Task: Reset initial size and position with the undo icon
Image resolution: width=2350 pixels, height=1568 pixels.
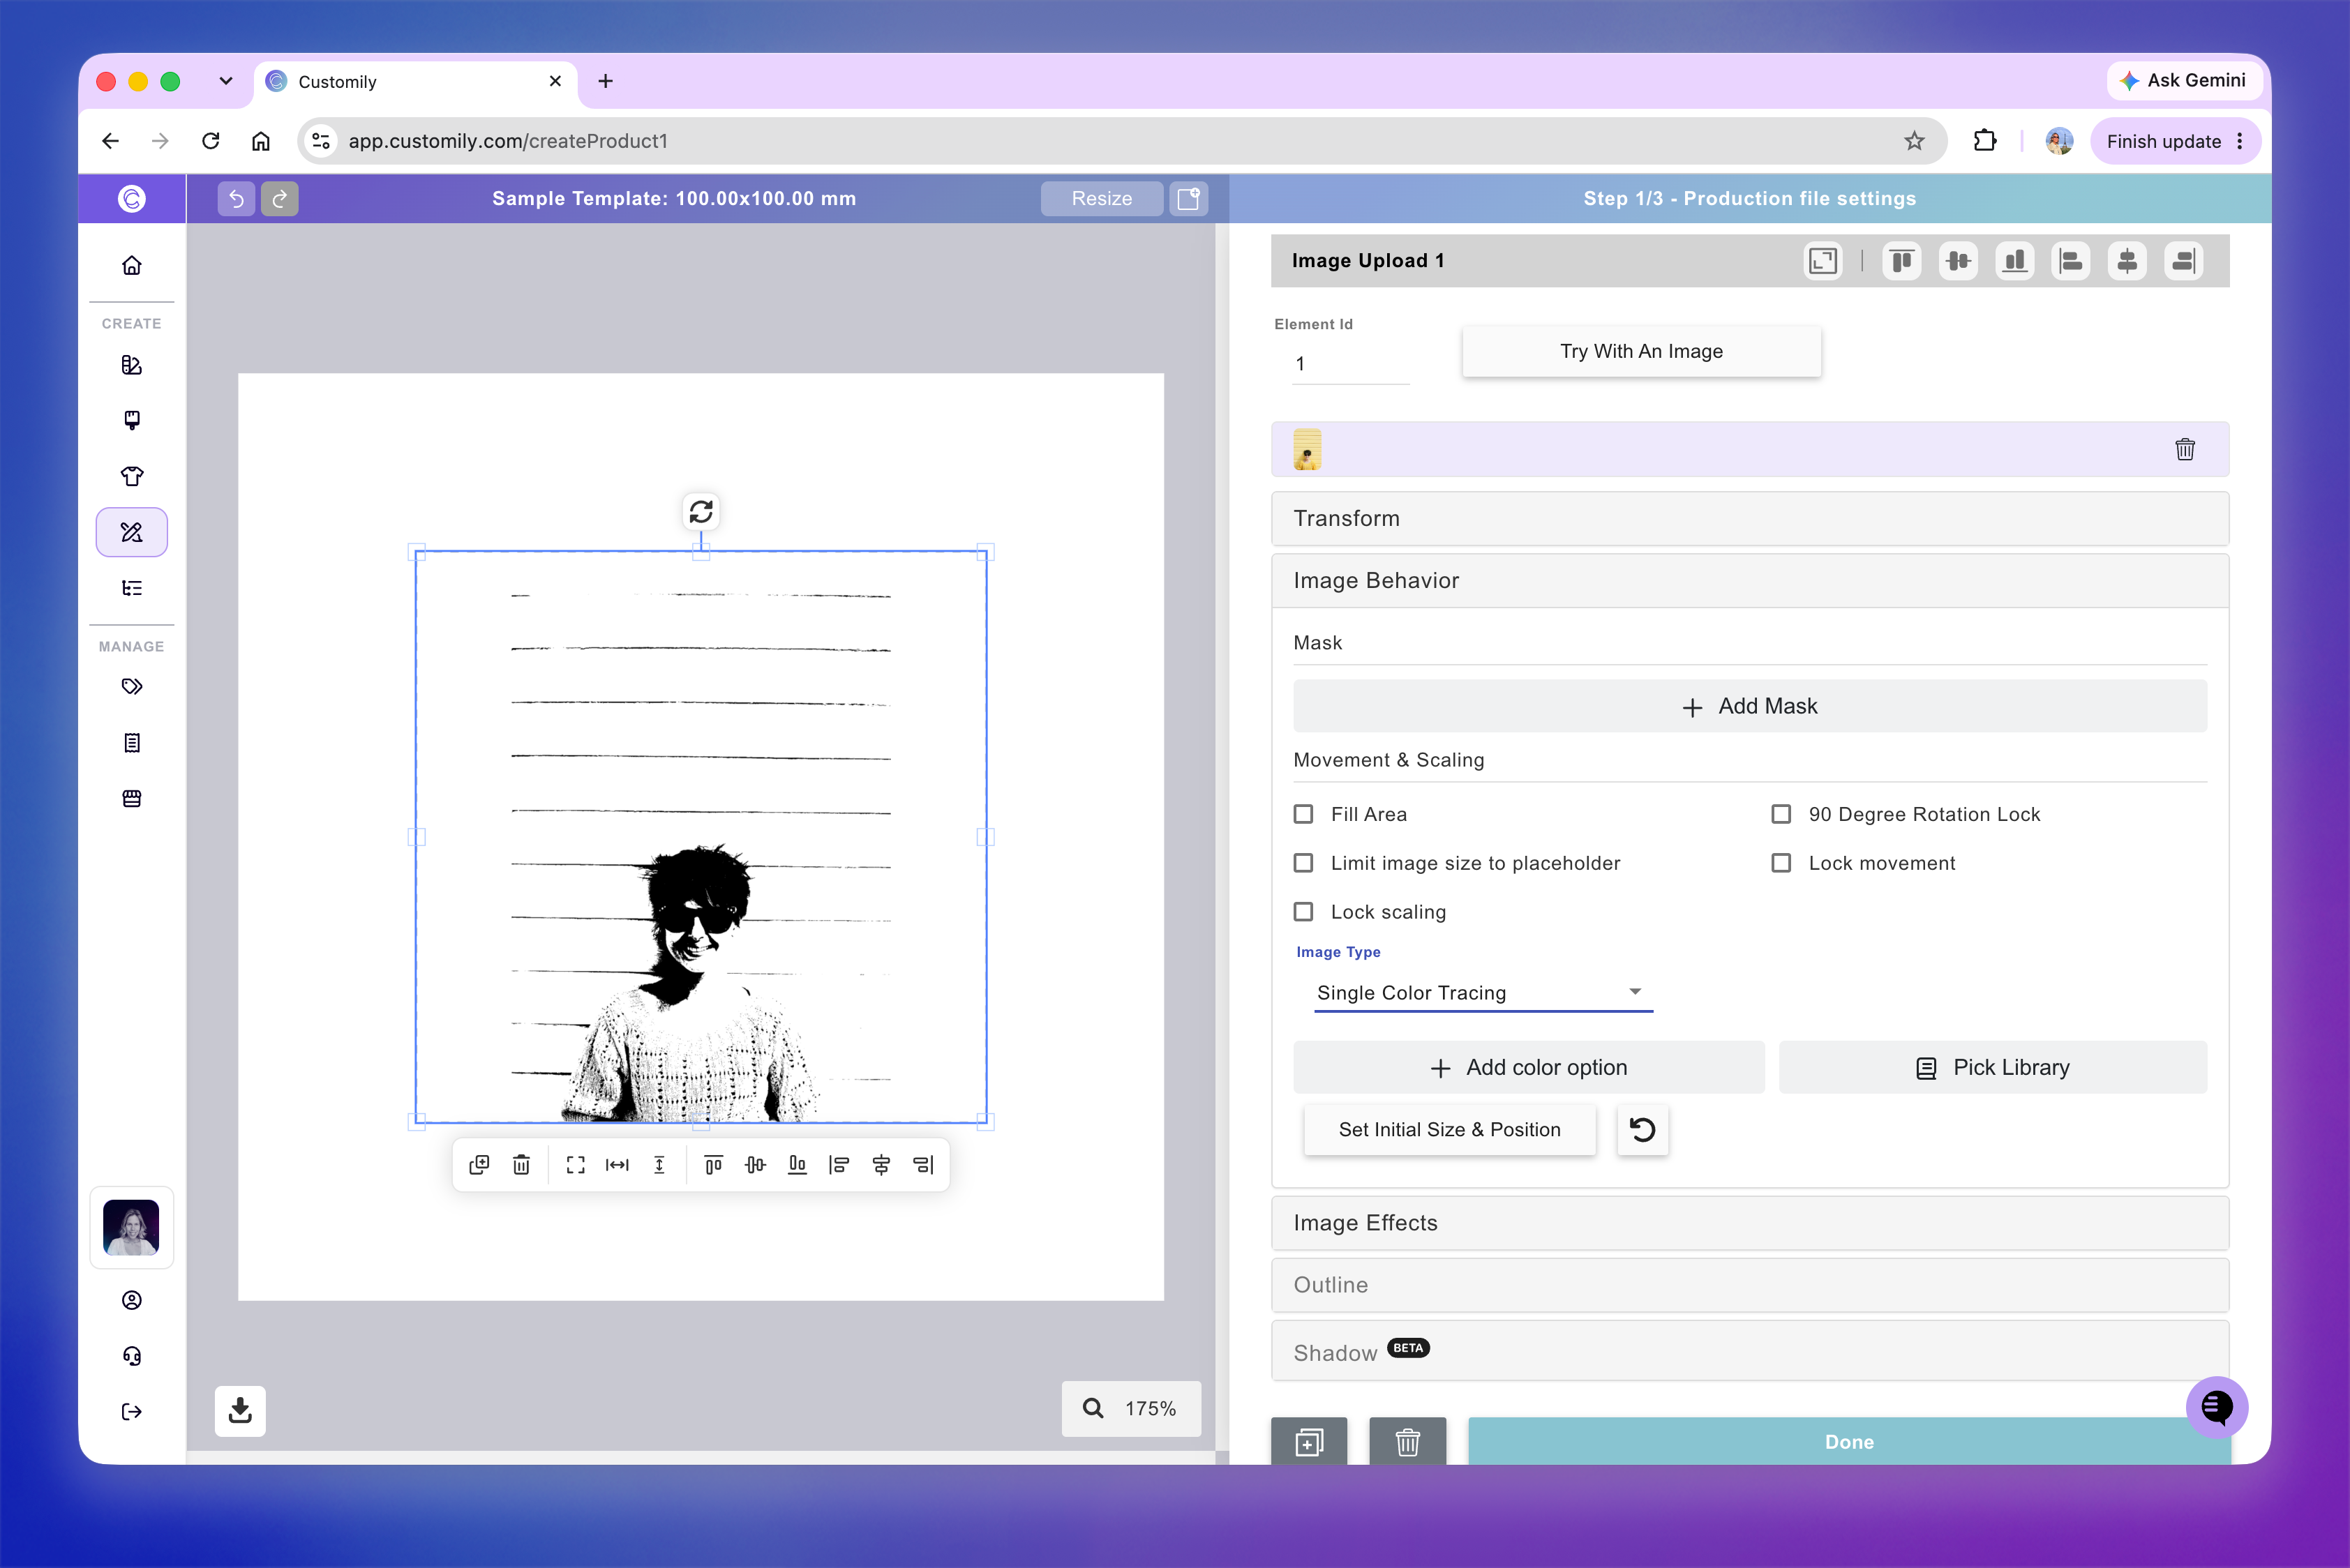Action: (1642, 1129)
